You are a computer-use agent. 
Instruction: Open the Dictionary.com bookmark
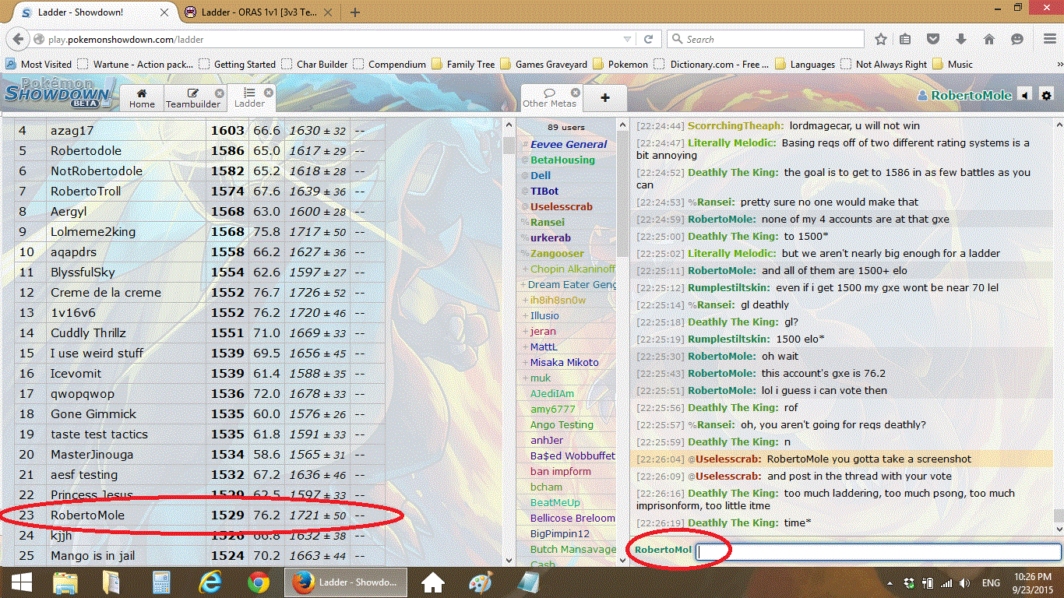point(712,65)
